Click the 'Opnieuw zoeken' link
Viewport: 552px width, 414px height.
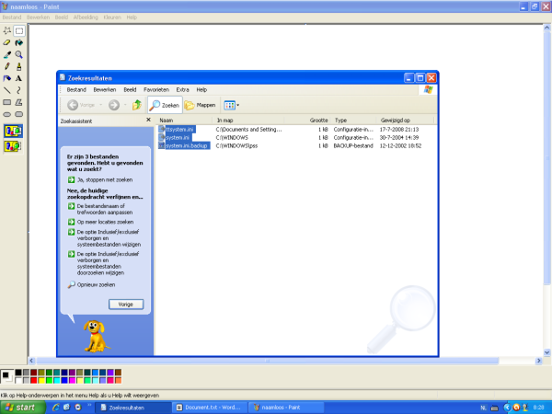[96, 284]
